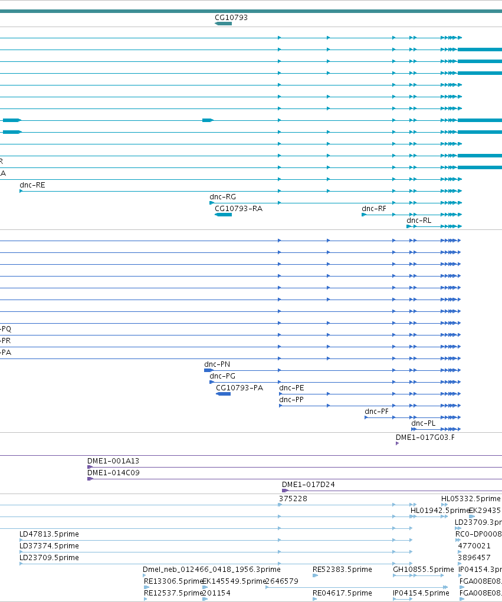Select the teal CG10793 gene arrow glyph

point(223,24)
